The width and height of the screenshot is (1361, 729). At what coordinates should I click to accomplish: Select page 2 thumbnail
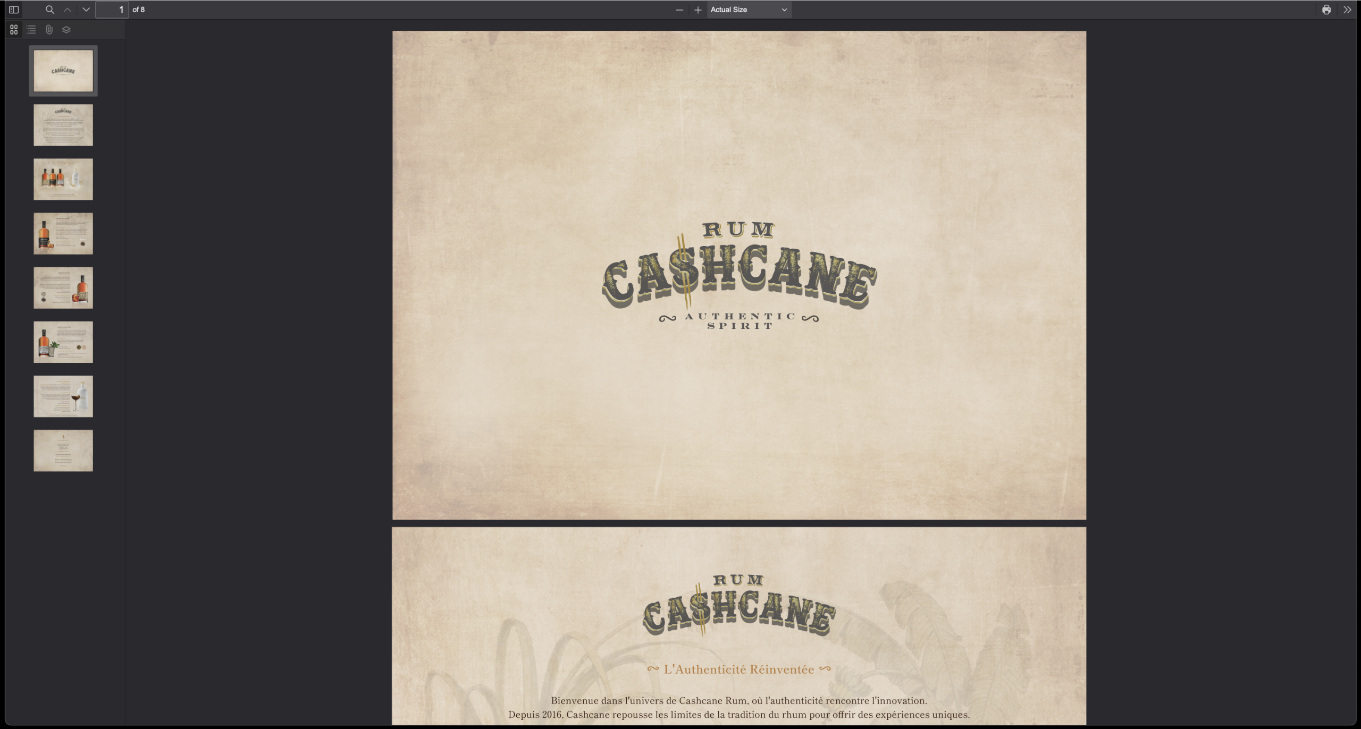point(63,125)
